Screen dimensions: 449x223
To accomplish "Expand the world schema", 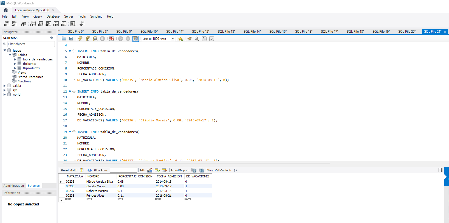I will click(5, 94).
